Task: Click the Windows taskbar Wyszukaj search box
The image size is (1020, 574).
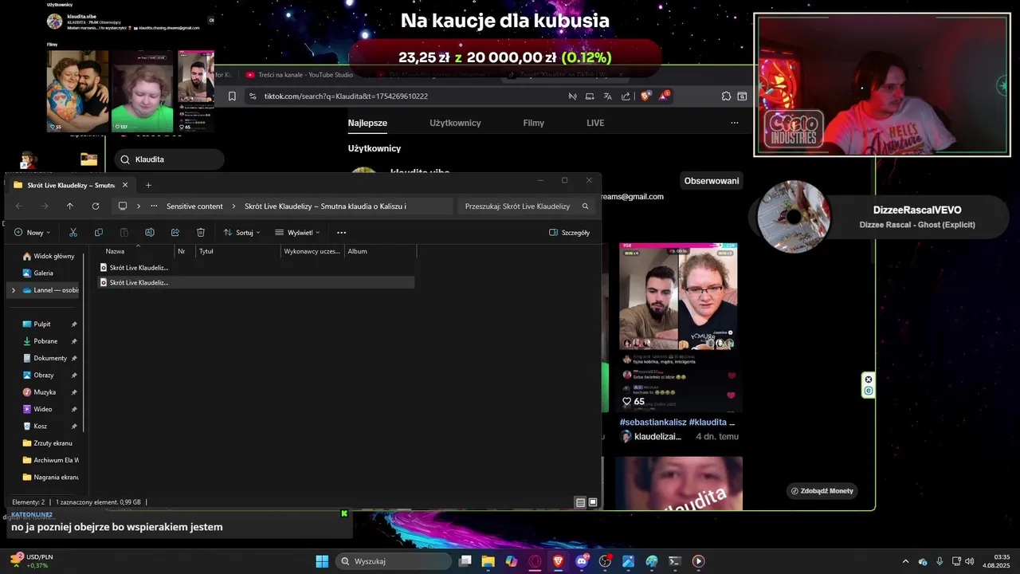Action: pos(394,561)
